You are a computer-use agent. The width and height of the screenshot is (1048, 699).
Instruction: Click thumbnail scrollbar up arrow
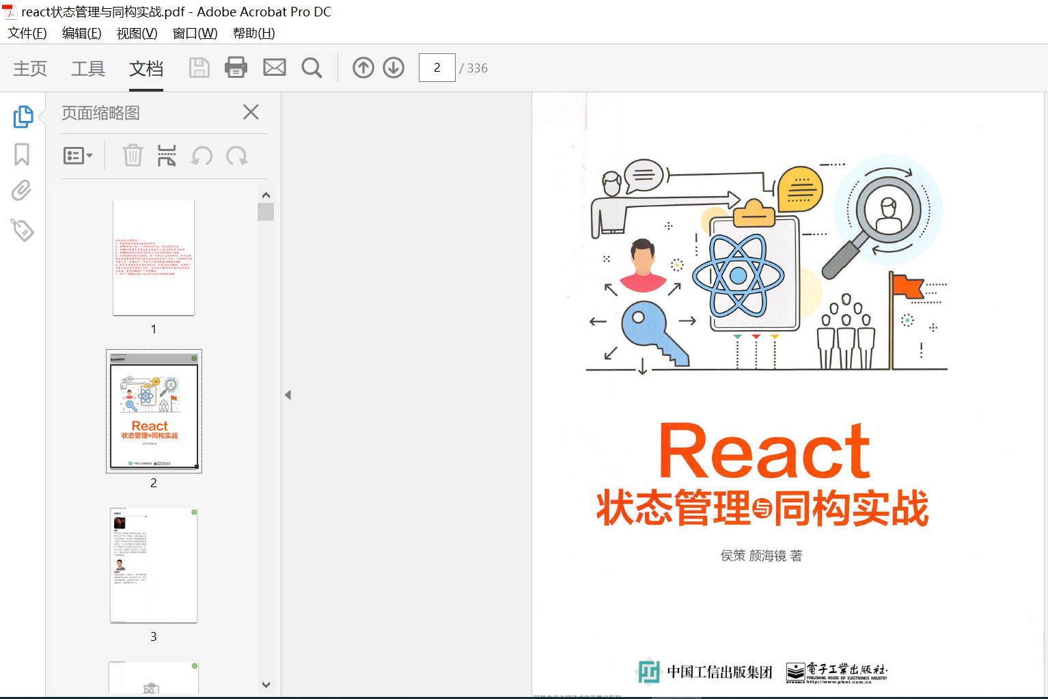pyautogui.click(x=266, y=195)
